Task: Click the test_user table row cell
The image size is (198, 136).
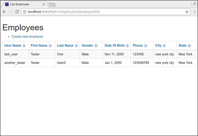Action: click(x=11, y=54)
